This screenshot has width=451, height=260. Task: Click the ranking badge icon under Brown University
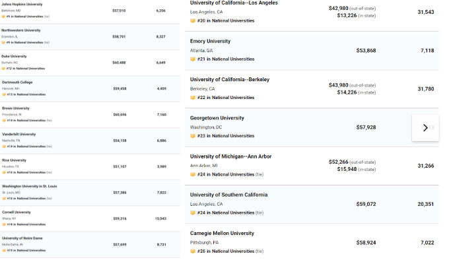coord(4,121)
